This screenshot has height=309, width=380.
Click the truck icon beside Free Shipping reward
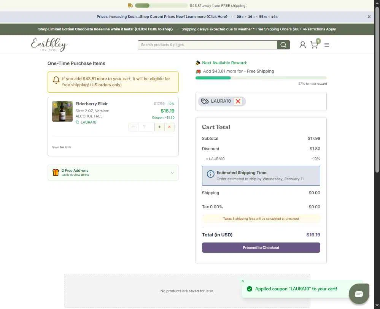click(x=198, y=71)
